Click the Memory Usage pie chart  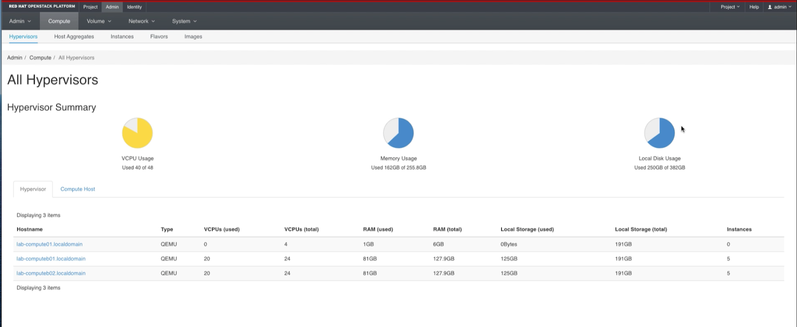click(x=398, y=133)
